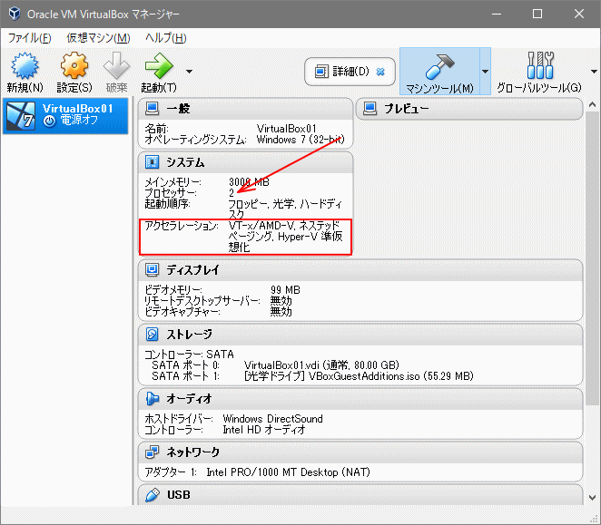Viewport: 601px width, 525px height.
Task: Click the 3000 MB main memory value
Action: pos(249,182)
